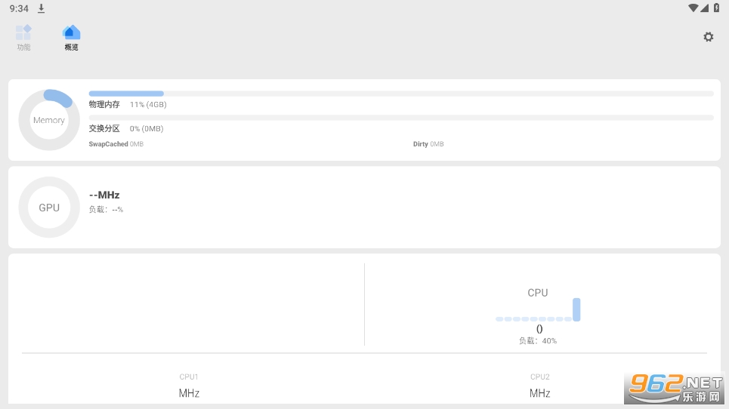Click the Memory donut chart
Image resolution: width=729 pixels, height=409 pixels.
pos(49,120)
